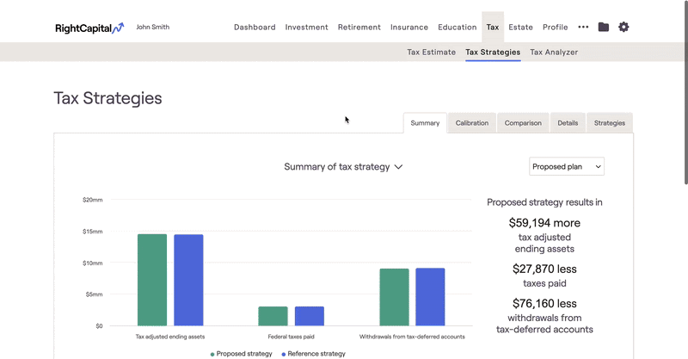Image resolution: width=688 pixels, height=359 pixels.
Task: Click Federal taxes paid axis label
Action: (x=292, y=337)
